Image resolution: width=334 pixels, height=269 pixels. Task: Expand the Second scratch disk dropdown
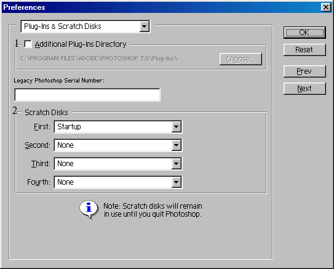tap(118, 145)
